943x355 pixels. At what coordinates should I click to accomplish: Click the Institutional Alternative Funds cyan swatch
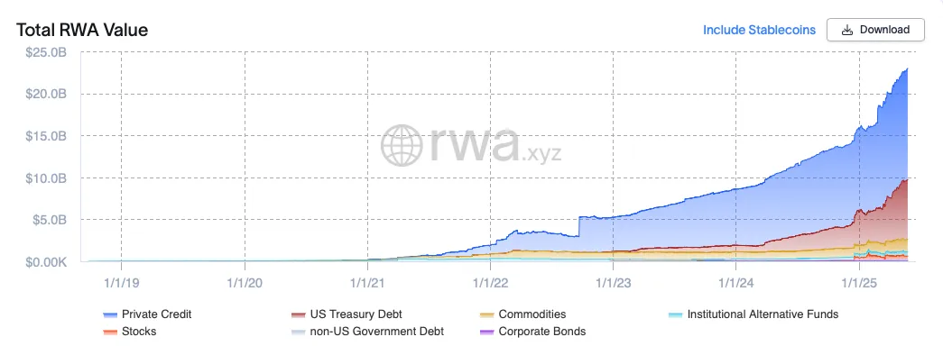tap(675, 314)
